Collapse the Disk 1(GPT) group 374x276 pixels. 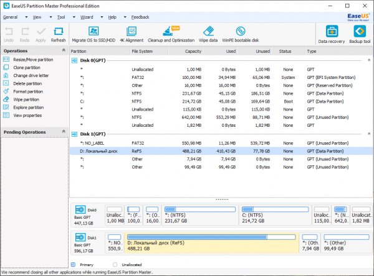(x=369, y=134)
